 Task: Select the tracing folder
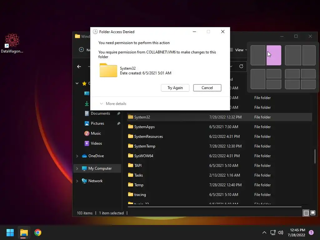140,195
